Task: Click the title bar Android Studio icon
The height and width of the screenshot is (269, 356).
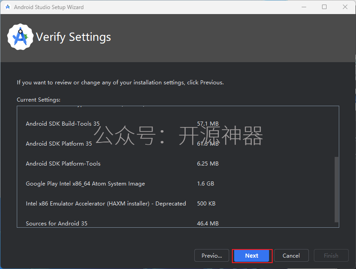Action: pyautogui.click(x=8, y=7)
